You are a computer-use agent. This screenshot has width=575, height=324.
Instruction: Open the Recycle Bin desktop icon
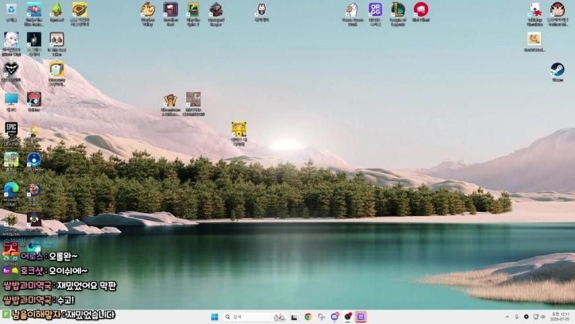pyautogui.click(x=11, y=11)
